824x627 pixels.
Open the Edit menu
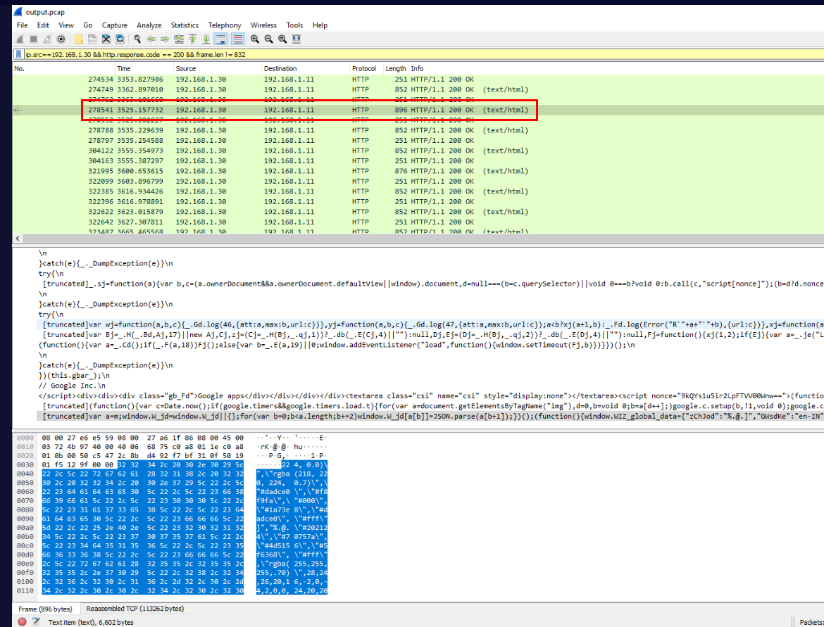[43, 25]
